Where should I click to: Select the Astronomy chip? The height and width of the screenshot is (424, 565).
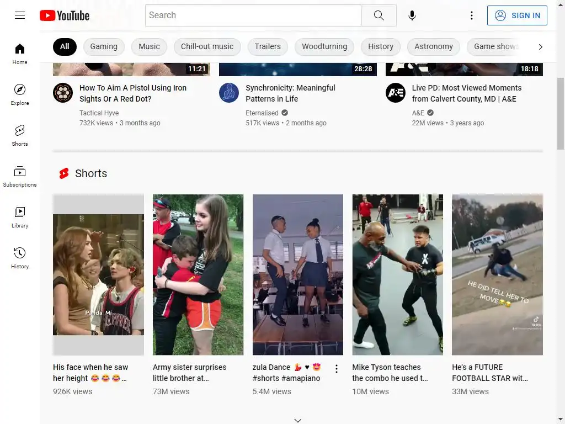click(434, 47)
